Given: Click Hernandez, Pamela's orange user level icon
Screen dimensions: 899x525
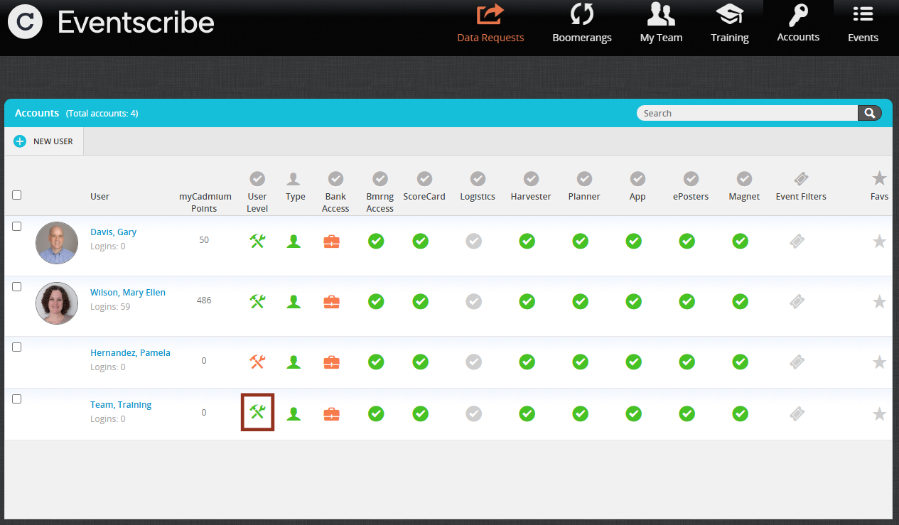Looking at the screenshot, I should pos(257,362).
